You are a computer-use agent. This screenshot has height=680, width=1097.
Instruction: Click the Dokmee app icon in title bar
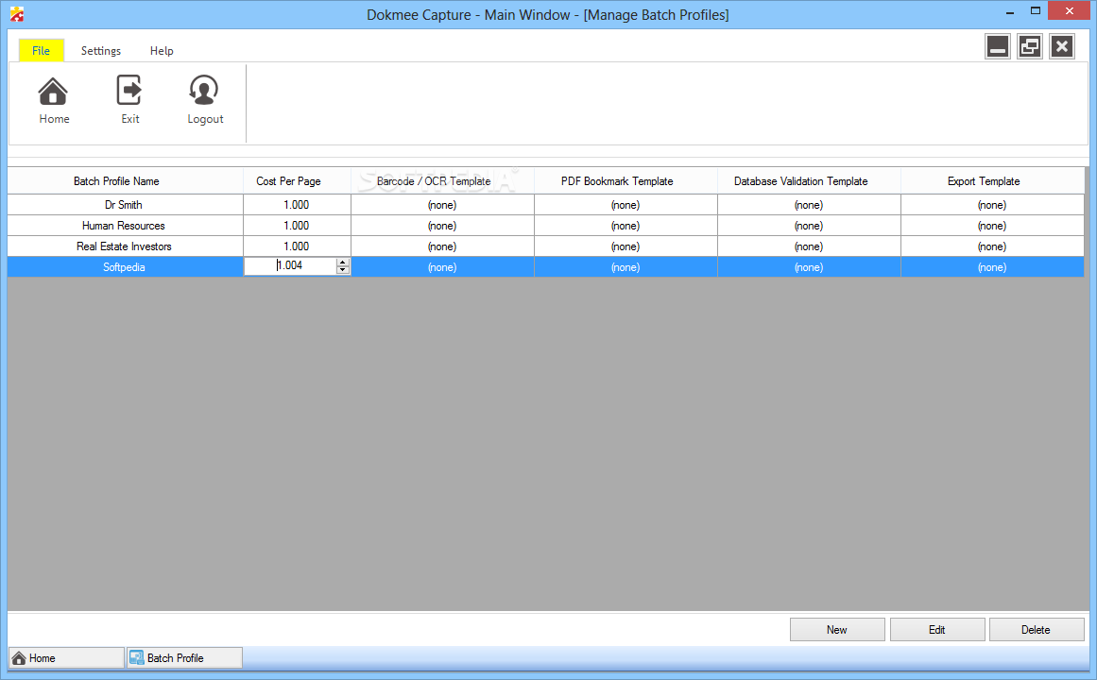(17, 15)
